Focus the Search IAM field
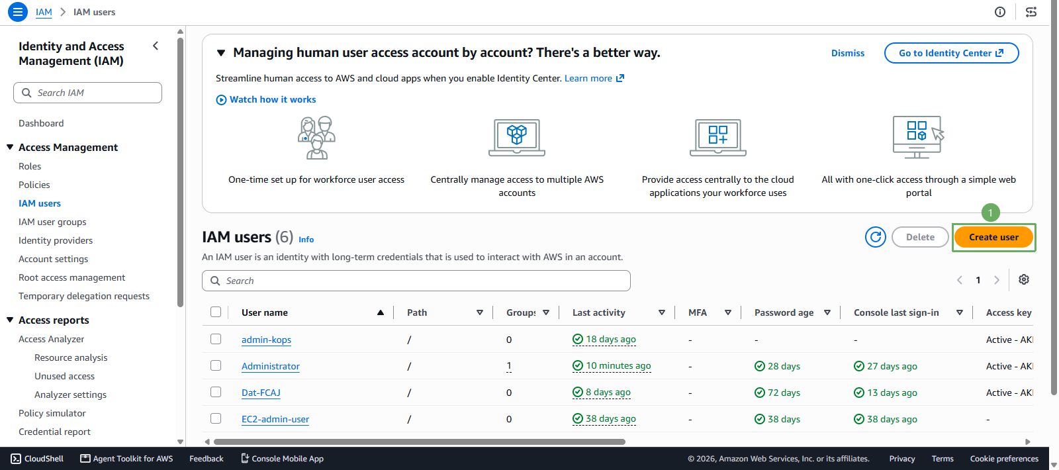This screenshot has height=470, width=1059. [x=87, y=93]
